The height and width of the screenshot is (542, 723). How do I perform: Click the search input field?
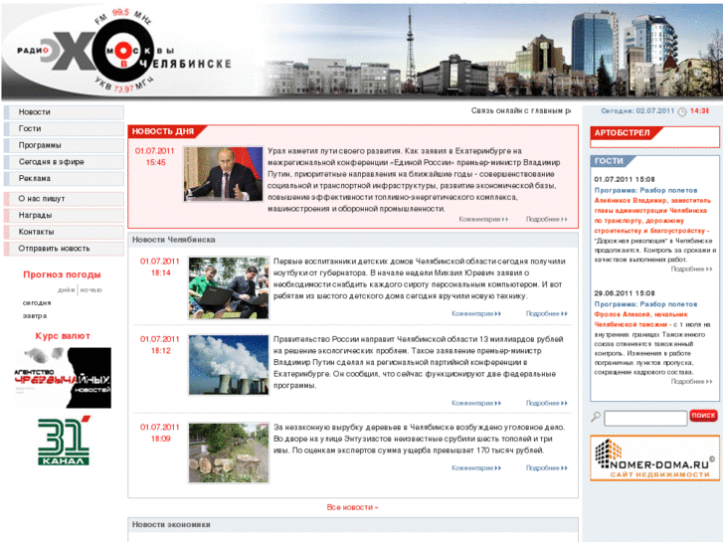[x=645, y=418]
